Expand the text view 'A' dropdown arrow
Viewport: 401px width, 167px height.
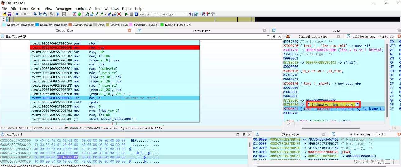[x=68, y=14]
